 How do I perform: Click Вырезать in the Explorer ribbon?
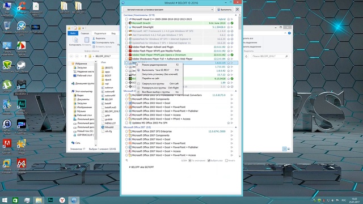(99, 39)
